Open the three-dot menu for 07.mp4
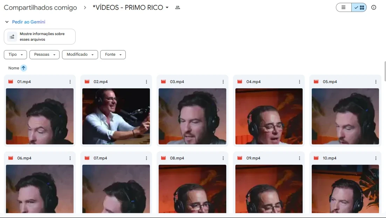Screen dimensions: 386x218 pyautogui.click(x=146, y=158)
